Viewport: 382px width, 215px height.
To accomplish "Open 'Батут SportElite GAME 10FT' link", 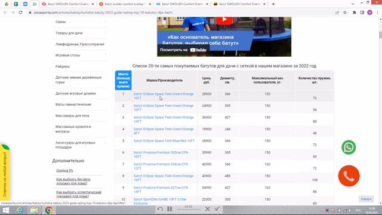I will pos(160,201).
